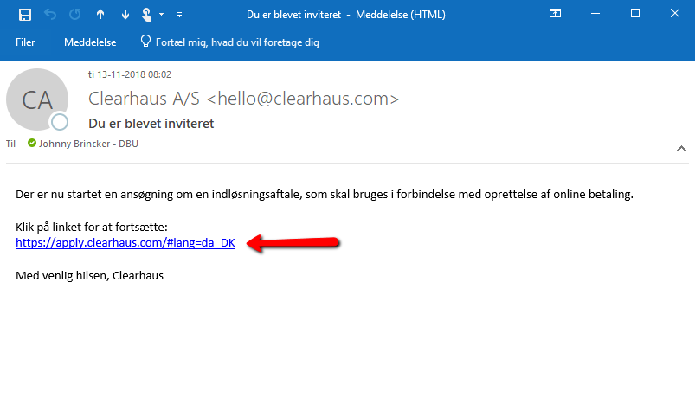The width and height of the screenshot is (695, 404).
Task: Toggle Touch/Mouse mode hand icon
Action: 147,15
